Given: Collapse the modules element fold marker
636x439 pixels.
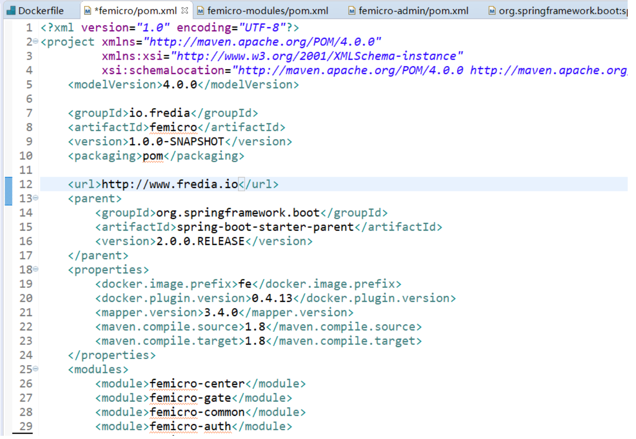Looking at the screenshot, I should 35,369.
